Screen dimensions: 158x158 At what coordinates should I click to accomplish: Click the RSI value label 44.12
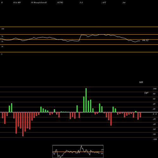pos(145,40)
